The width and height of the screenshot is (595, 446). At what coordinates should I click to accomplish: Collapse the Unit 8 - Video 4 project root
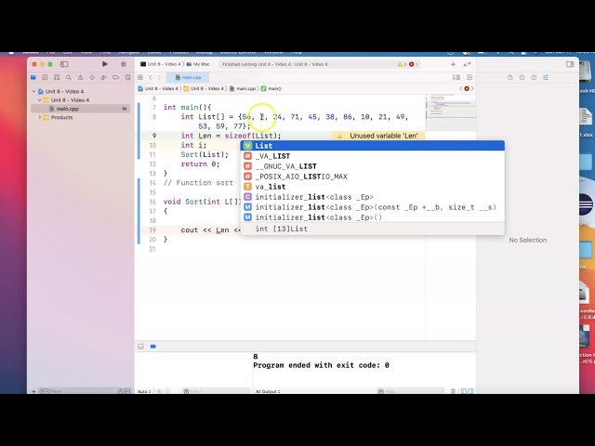33,91
